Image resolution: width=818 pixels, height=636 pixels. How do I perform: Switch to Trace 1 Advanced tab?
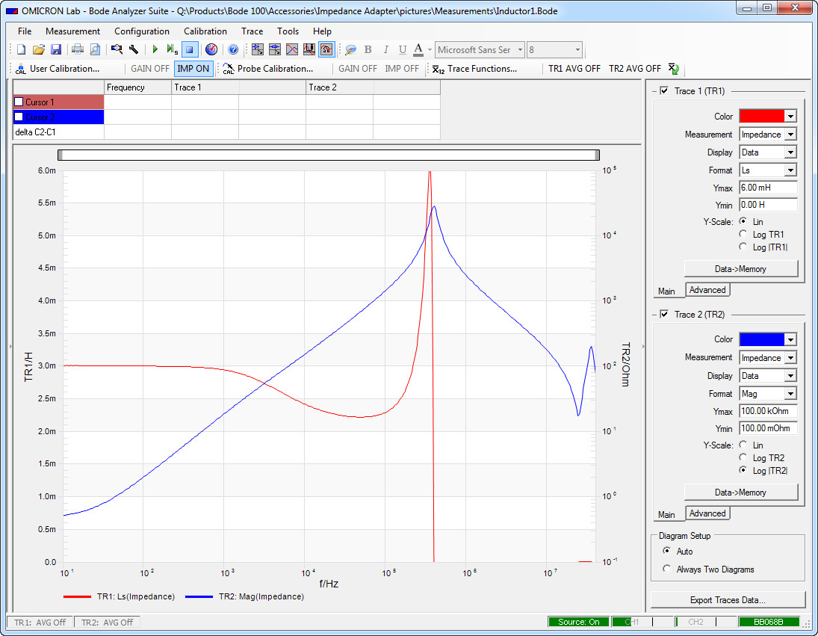pyautogui.click(x=707, y=289)
